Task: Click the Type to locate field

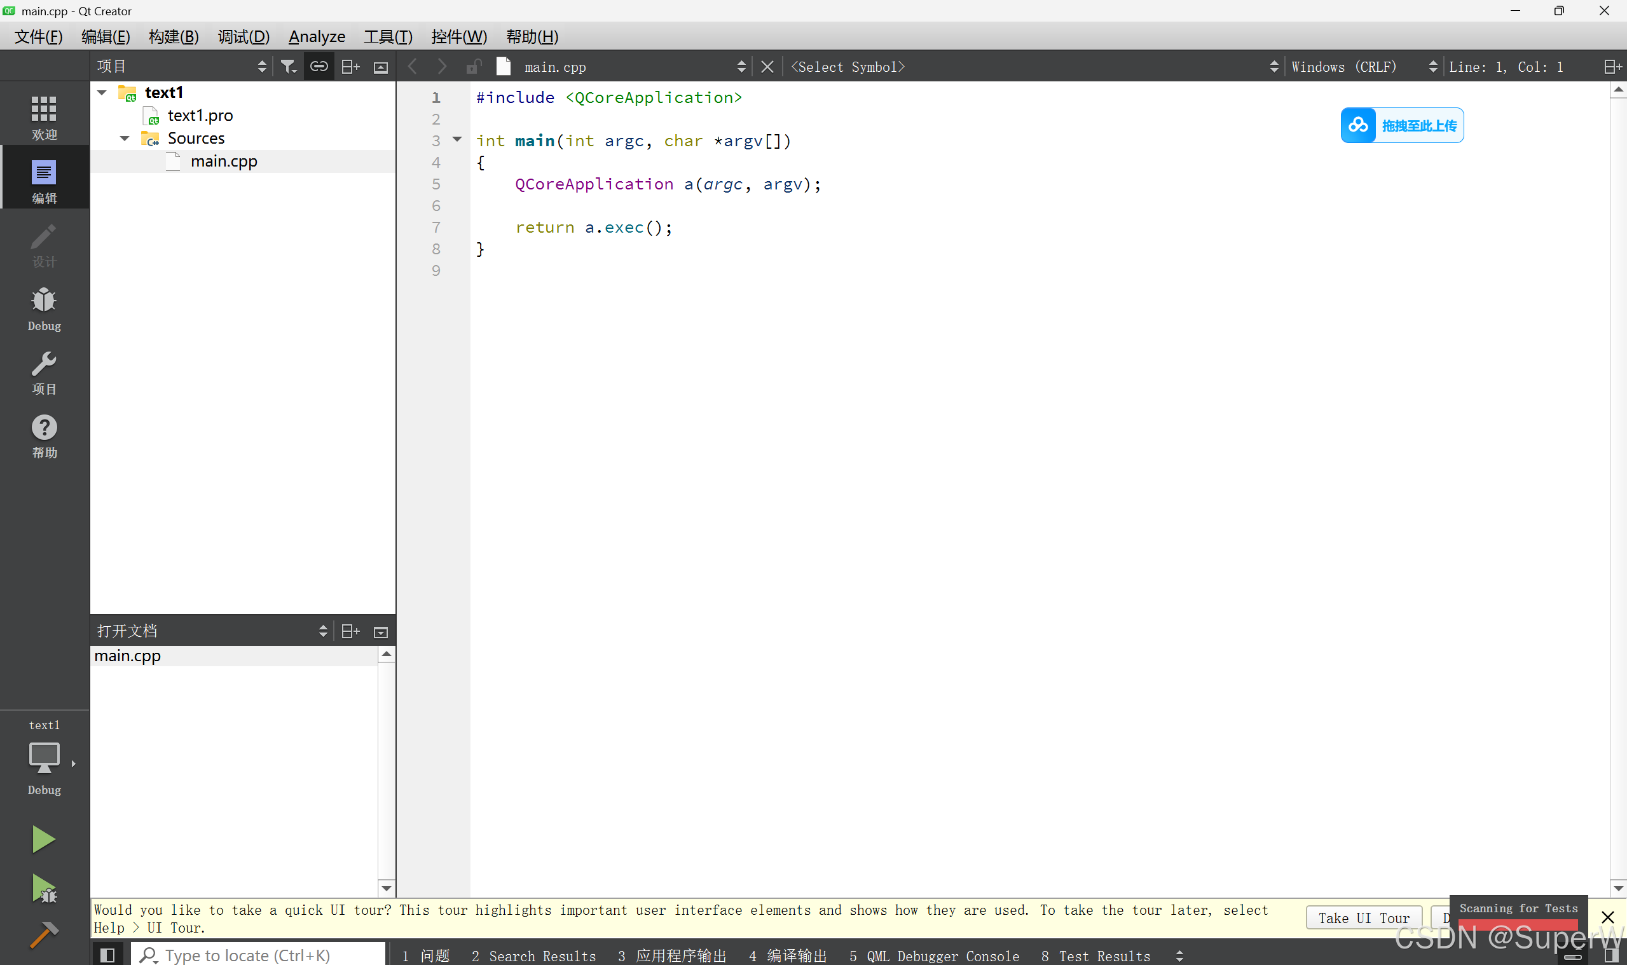Action: coord(260,955)
